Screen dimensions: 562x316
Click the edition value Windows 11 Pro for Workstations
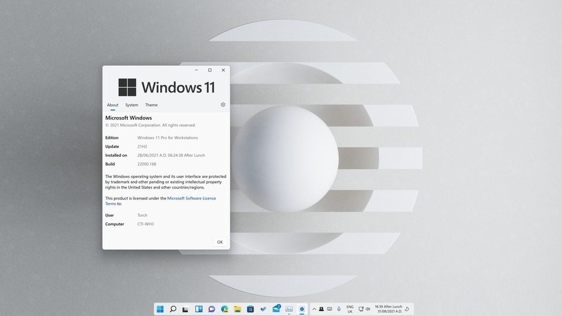[x=167, y=138]
